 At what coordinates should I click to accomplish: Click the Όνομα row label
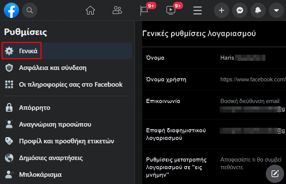(x=155, y=58)
